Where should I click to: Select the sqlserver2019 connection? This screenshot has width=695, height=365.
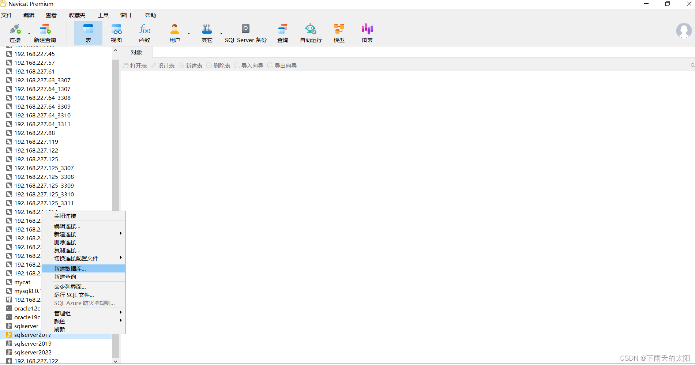pyautogui.click(x=33, y=343)
